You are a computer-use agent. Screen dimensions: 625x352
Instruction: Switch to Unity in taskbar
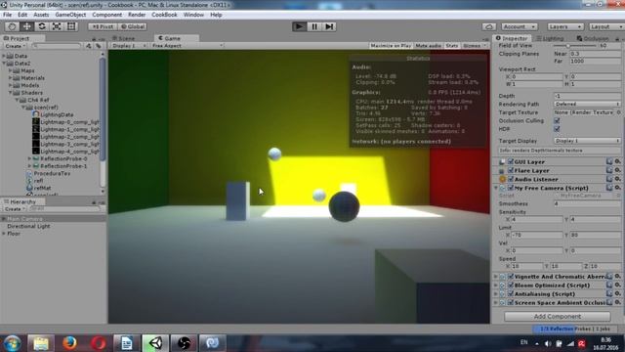click(x=155, y=343)
